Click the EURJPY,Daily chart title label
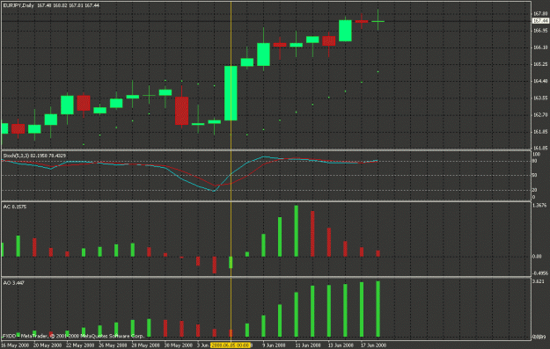Image resolution: width=550 pixels, height=349 pixels. pos(18,5)
